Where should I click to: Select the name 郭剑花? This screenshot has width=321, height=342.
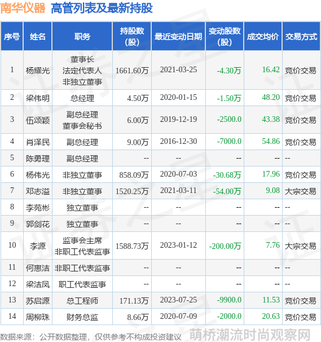tap(38, 224)
